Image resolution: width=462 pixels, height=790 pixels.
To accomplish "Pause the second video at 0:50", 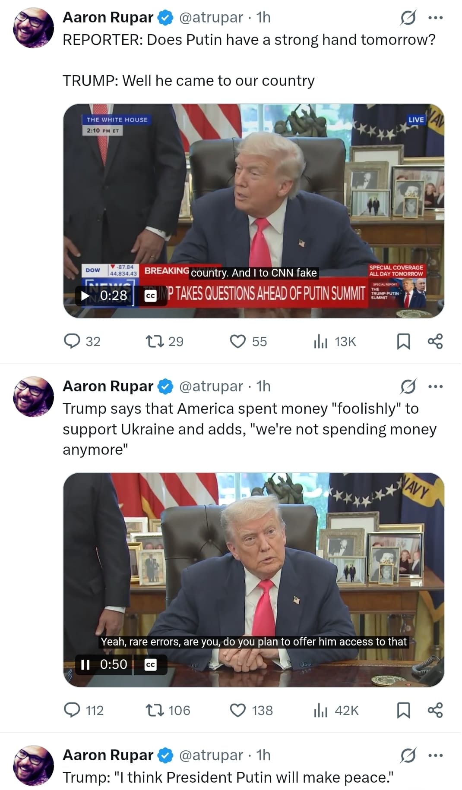I will point(85,664).
